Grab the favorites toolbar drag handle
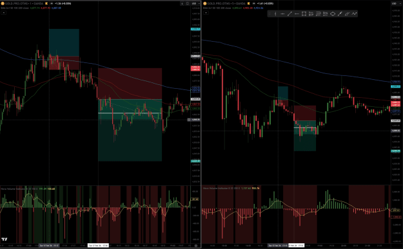The height and width of the screenshot is (249, 403). pyautogui.click(x=270, y=14)
